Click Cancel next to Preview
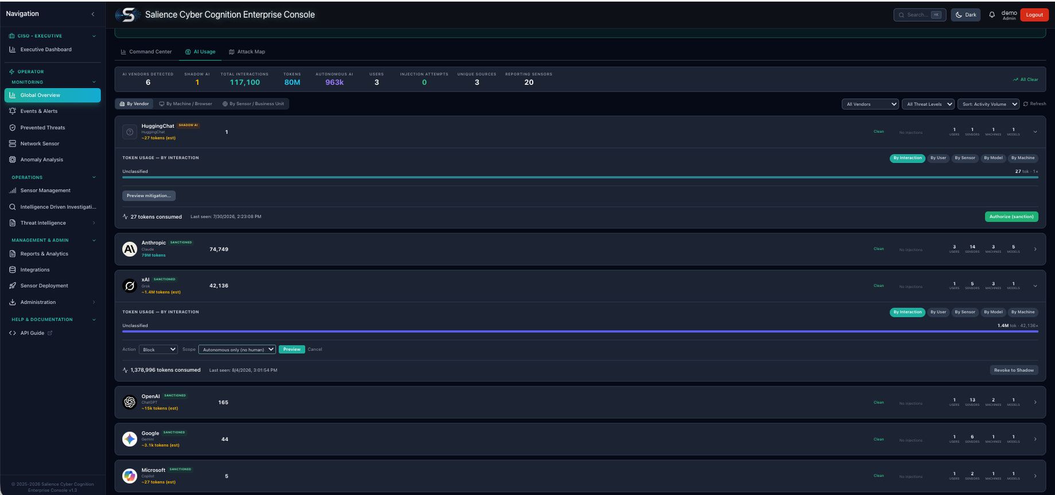 (315, 349)
